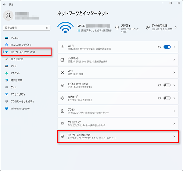Image resolution: width=183 pixels, height=171 pixels.
Task: Open the Ethernet row chevron
Action: tap(174, 60)
